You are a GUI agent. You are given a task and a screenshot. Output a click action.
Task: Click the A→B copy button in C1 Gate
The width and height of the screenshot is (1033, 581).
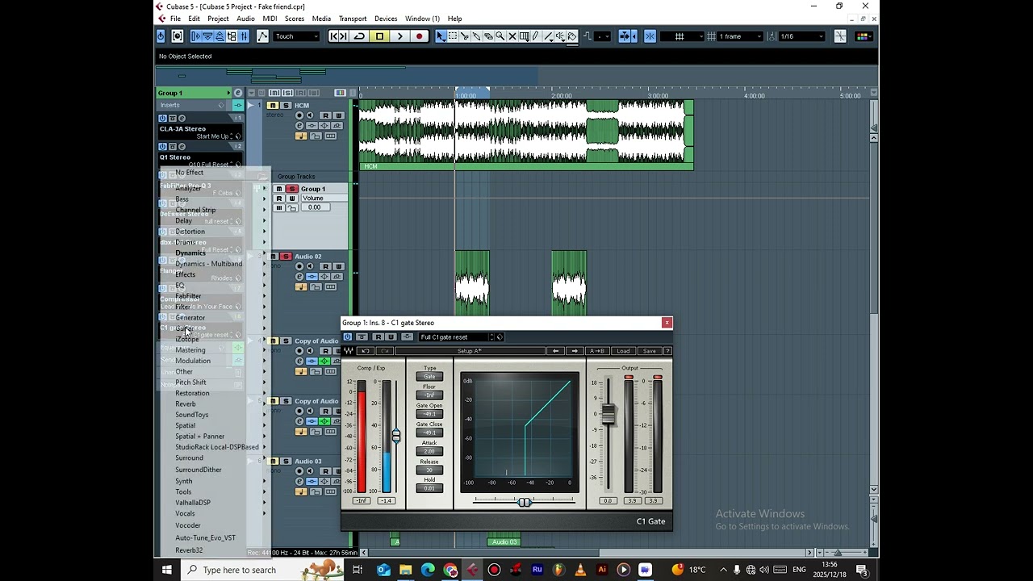[x=597, y=351]
